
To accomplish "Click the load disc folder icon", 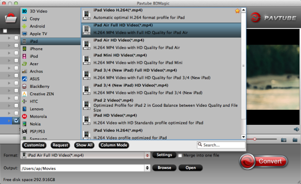I will (x=11, y=18).
